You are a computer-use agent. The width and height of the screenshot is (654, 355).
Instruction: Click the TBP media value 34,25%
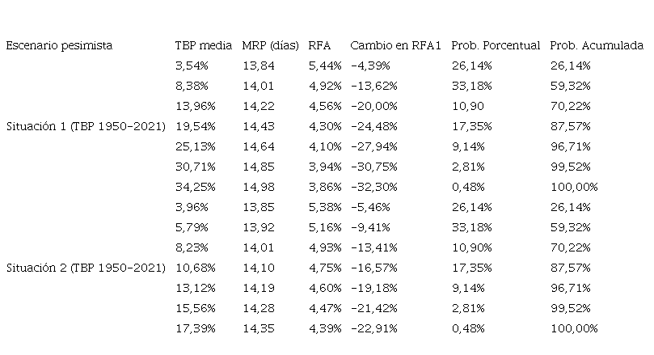[193, 187]
